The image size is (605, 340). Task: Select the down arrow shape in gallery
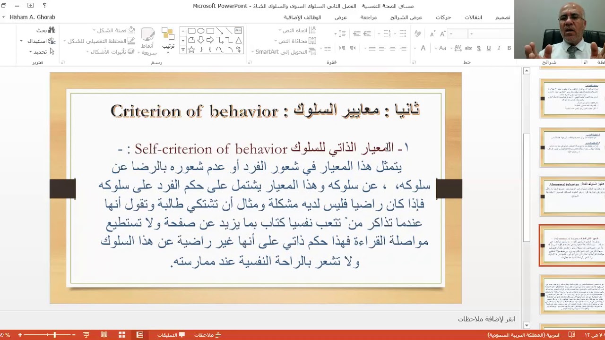[x=200, y=41]
